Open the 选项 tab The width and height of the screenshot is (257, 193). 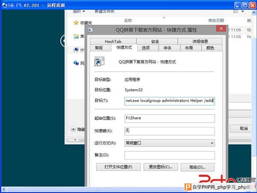148,48
